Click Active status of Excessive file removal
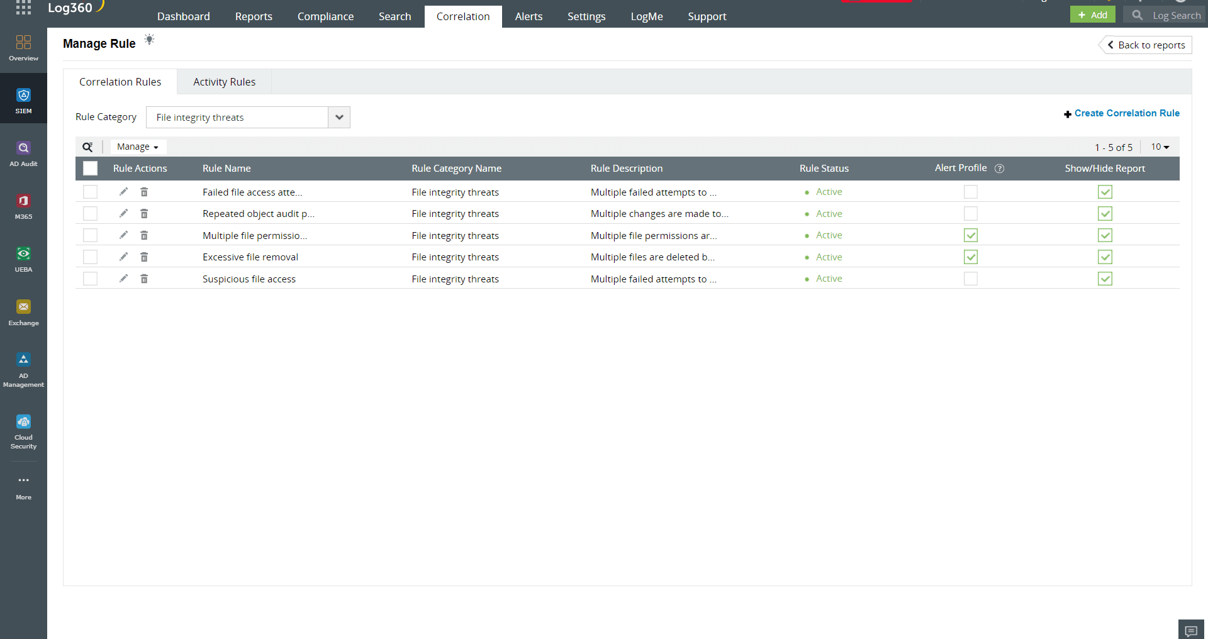This screenshot has height=639, width=1208. (829, 257)
